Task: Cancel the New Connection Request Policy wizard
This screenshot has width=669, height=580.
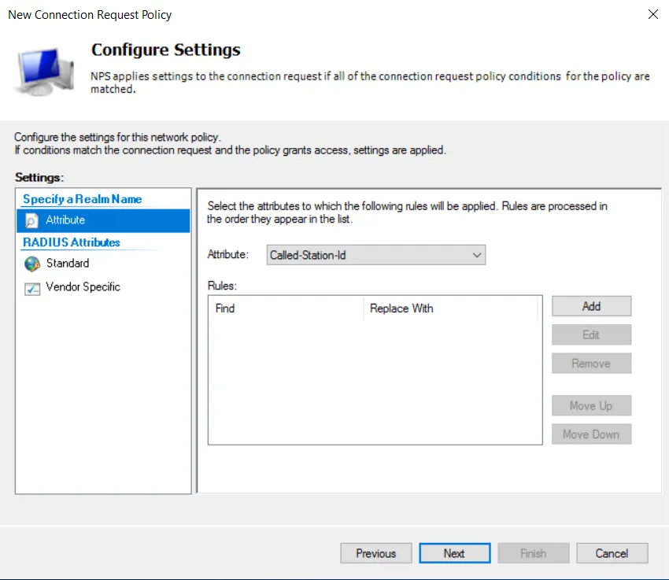Action: [x=612, y=552]
